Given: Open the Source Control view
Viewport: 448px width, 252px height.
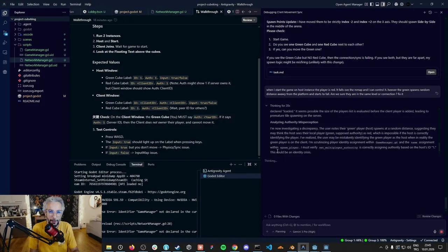Looking at the screenshot, I should pyautogui.click(x=5, y=33).
